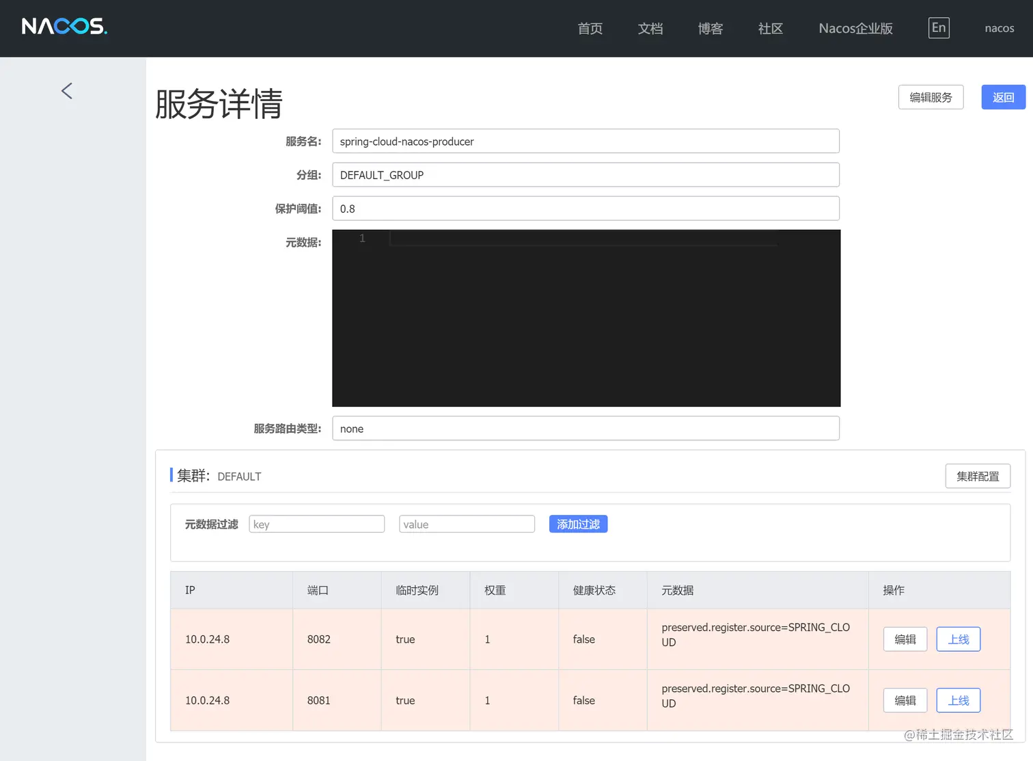Click health status false in 8082 row

pyautogui.click(x=583, y=639)
